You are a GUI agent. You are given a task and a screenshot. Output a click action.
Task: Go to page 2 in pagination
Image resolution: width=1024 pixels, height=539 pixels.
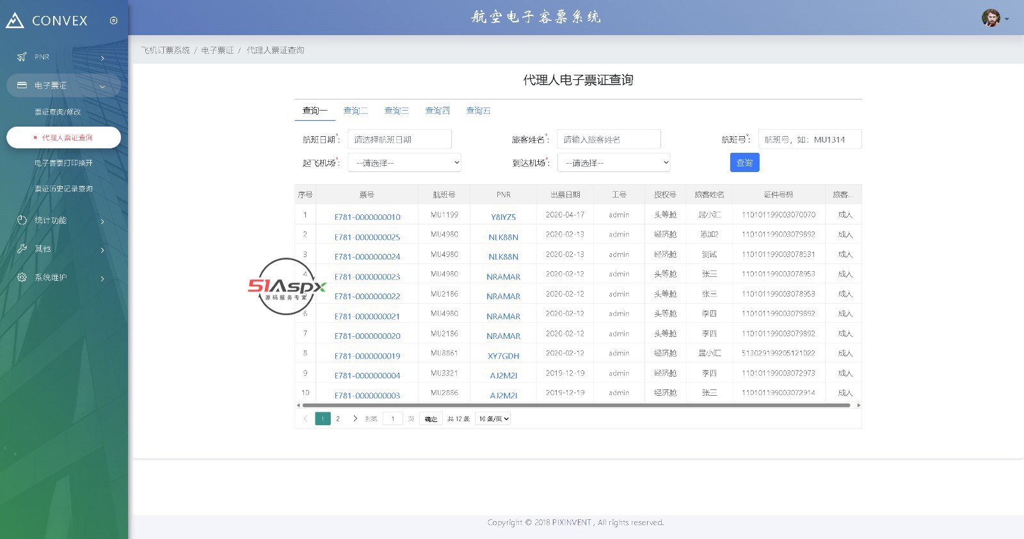(338, 419)
